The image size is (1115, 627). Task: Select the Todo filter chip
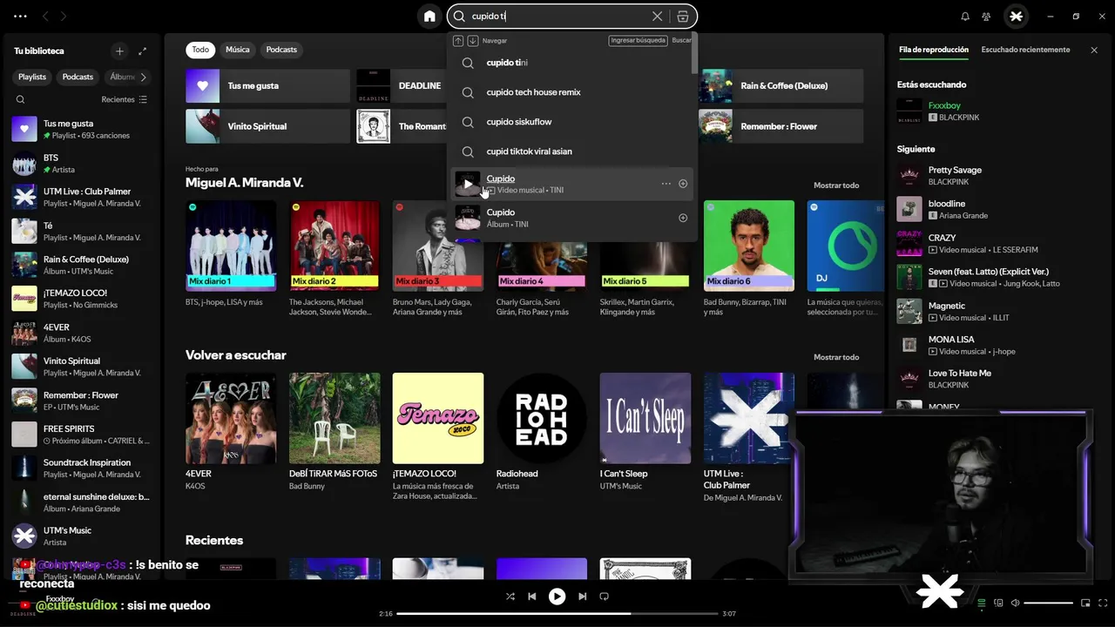pyautogui.click(x=200, y=50)
